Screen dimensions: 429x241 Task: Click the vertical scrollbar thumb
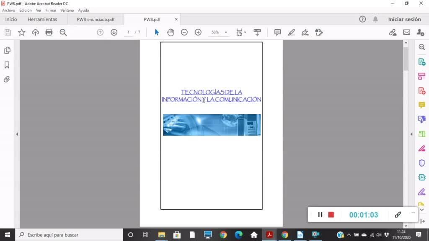tap(406, 59)
